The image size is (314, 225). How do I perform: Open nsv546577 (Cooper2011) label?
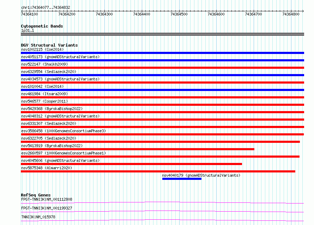click(x=44, y=101)
